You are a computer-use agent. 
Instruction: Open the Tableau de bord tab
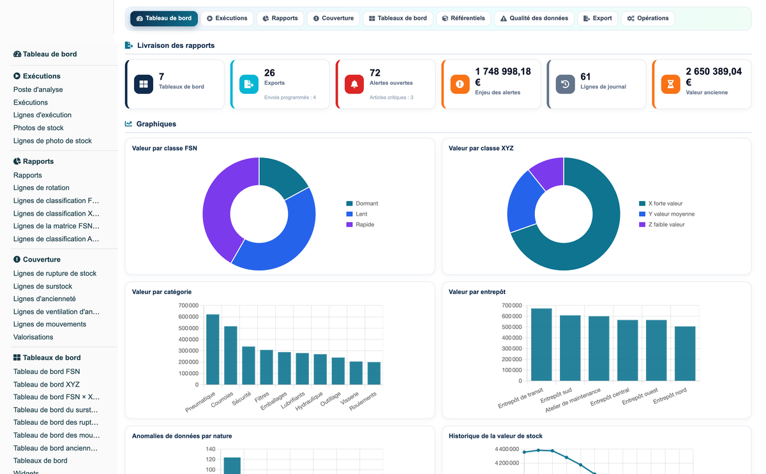coord(164,19)
